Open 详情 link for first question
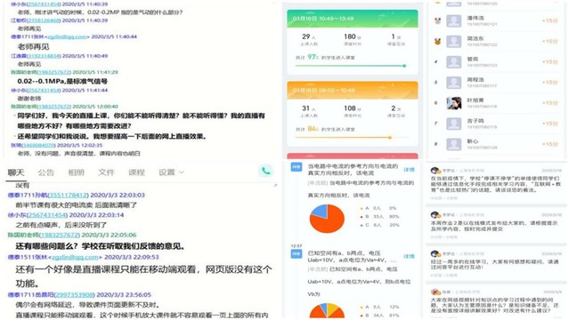This screenshot has width=569, height=320. [x=409, y=170]
